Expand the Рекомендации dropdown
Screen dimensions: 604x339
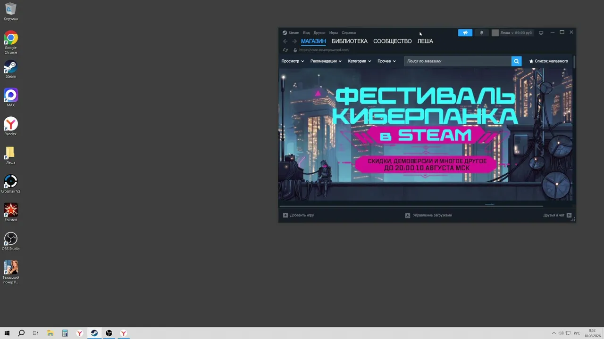pyautogui.click(x=326, y=61)
